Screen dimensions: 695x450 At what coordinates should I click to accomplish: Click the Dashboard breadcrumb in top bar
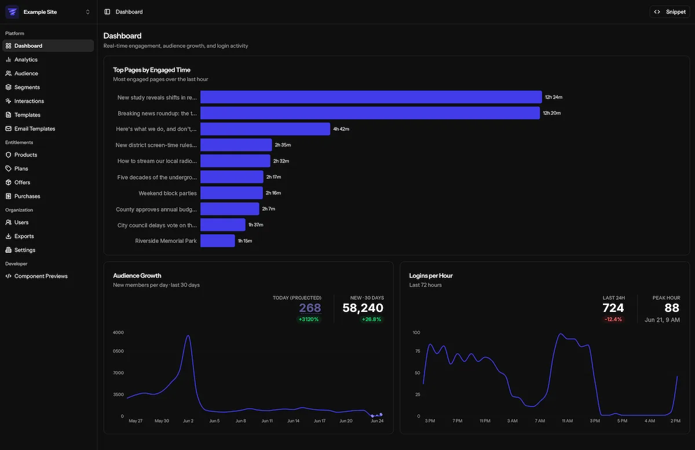coord(129,12)
